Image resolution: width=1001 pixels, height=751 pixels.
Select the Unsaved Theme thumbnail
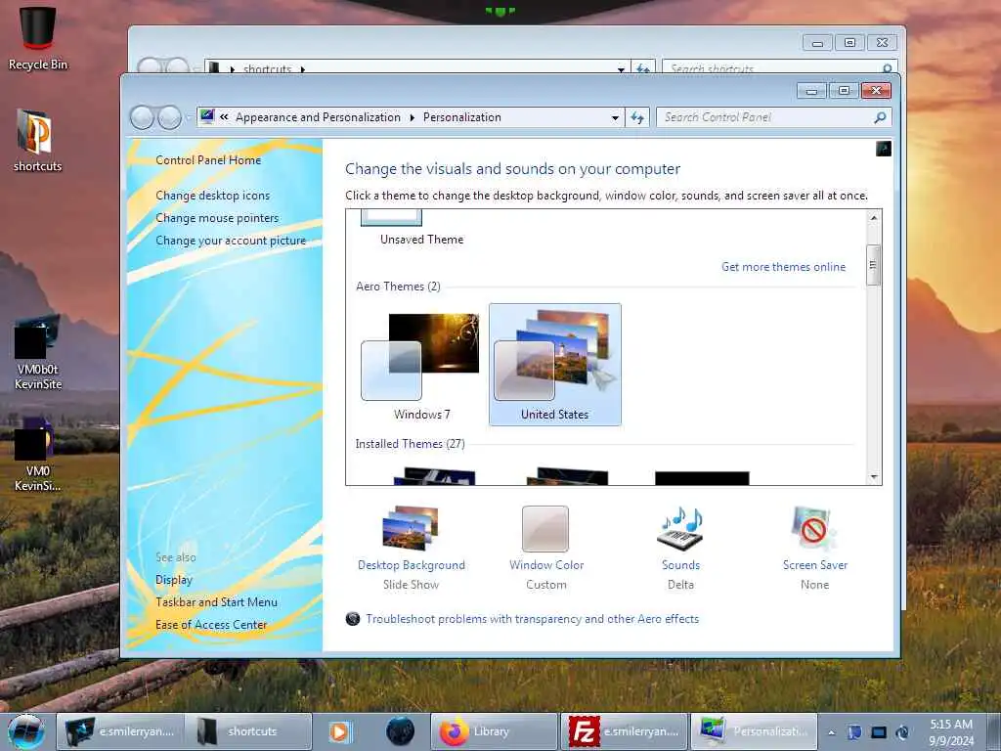tap(392, 218)
